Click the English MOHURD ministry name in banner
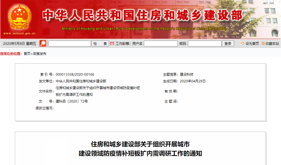Screen dimensions: 281x165 (144, 29)
